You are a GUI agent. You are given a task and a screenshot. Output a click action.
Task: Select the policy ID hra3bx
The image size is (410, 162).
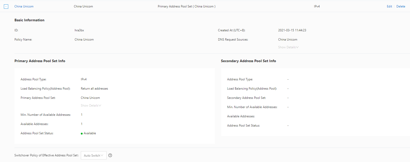(x=79, y=30)
